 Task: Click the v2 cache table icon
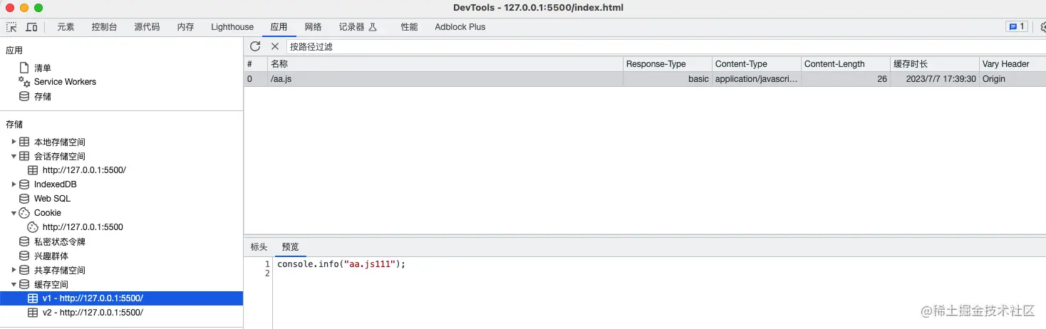(x=33, y=313)
